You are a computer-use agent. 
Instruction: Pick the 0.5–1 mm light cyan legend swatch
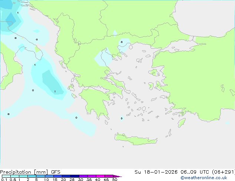tap(15, 176)
